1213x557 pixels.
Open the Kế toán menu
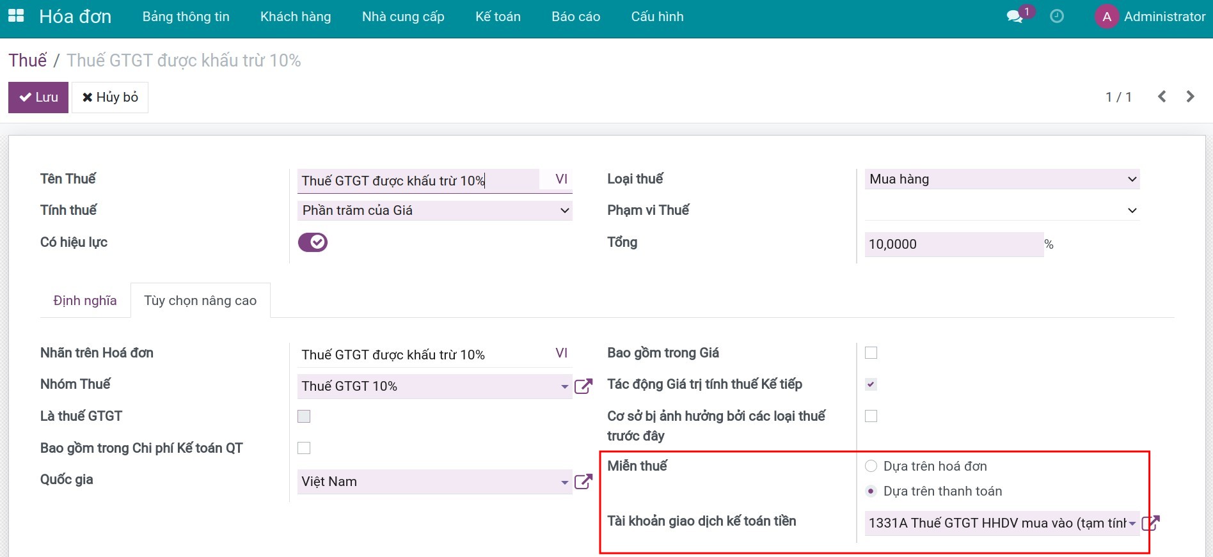coord(498,17)
